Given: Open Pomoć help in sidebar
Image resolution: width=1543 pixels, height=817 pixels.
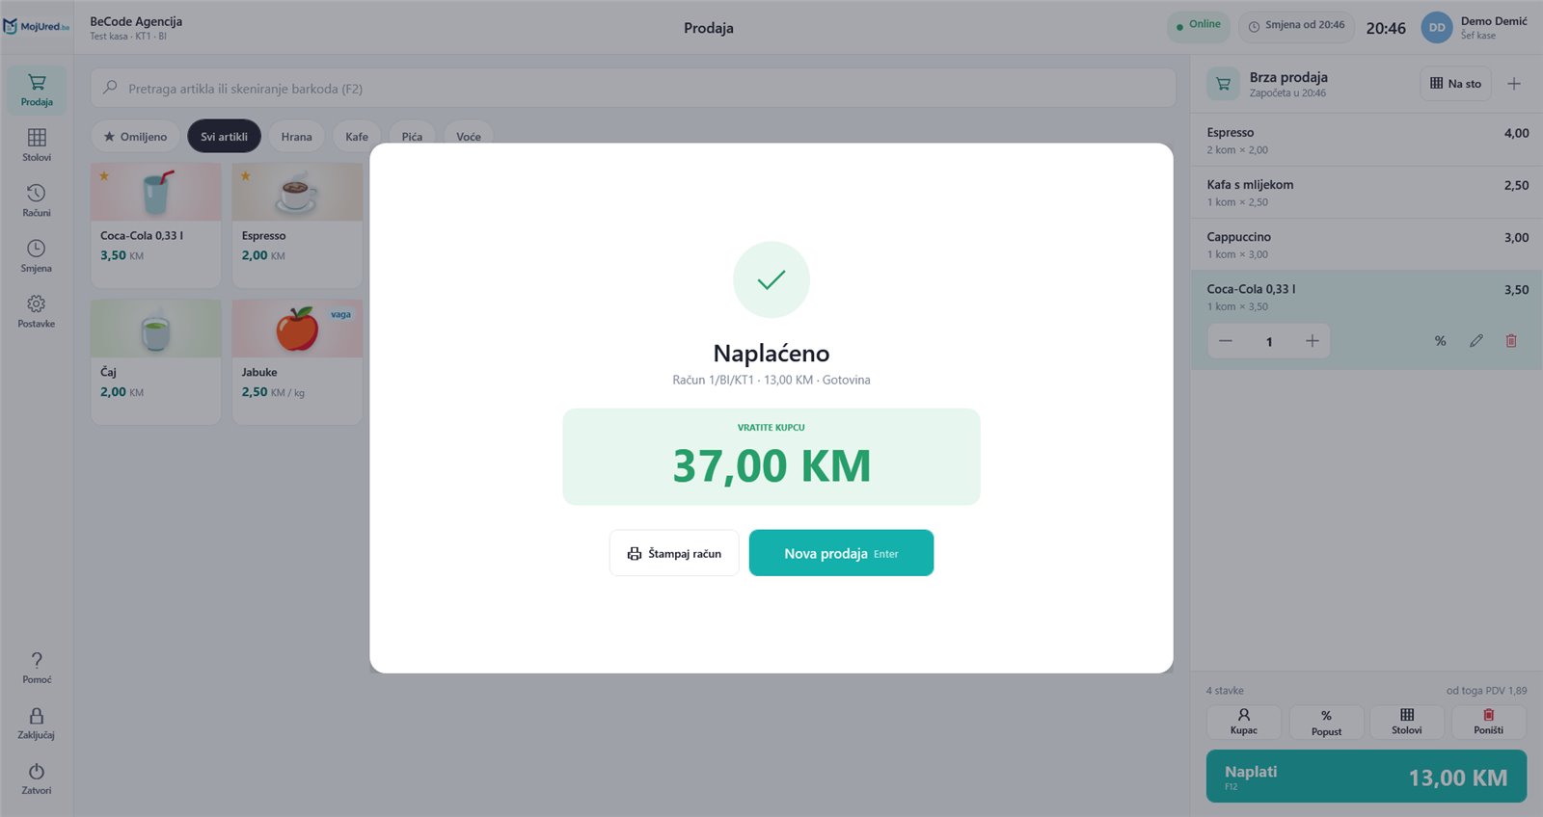Looking at the screenshot, I should pos(37,667).
